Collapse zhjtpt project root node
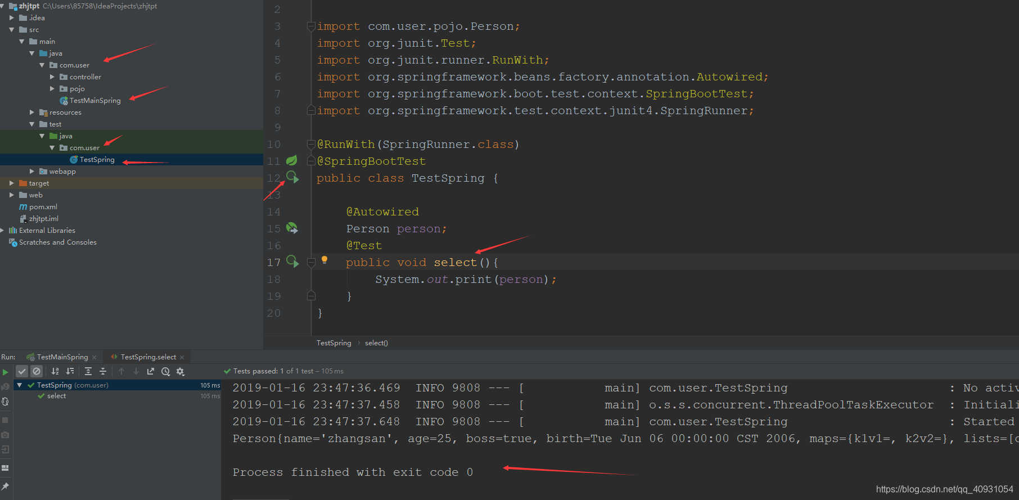The image size is (1019, 500). click(x=3, y=6)
